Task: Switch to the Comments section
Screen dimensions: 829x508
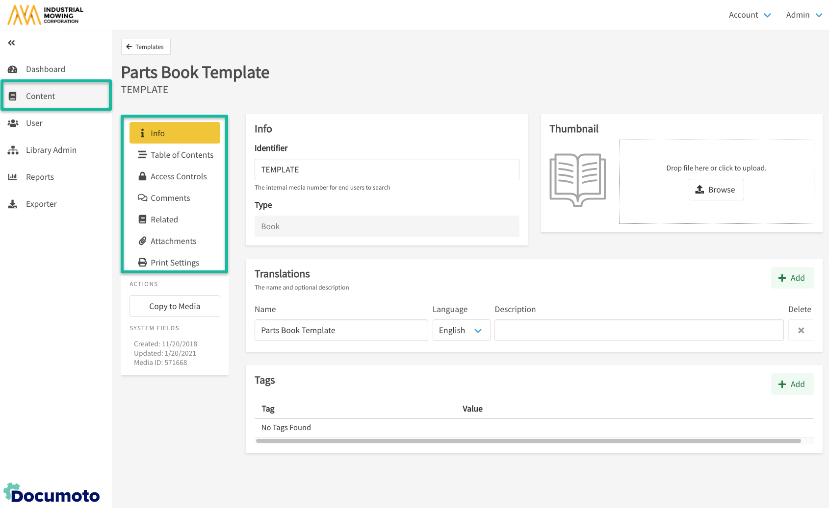Action: point(170,198)
